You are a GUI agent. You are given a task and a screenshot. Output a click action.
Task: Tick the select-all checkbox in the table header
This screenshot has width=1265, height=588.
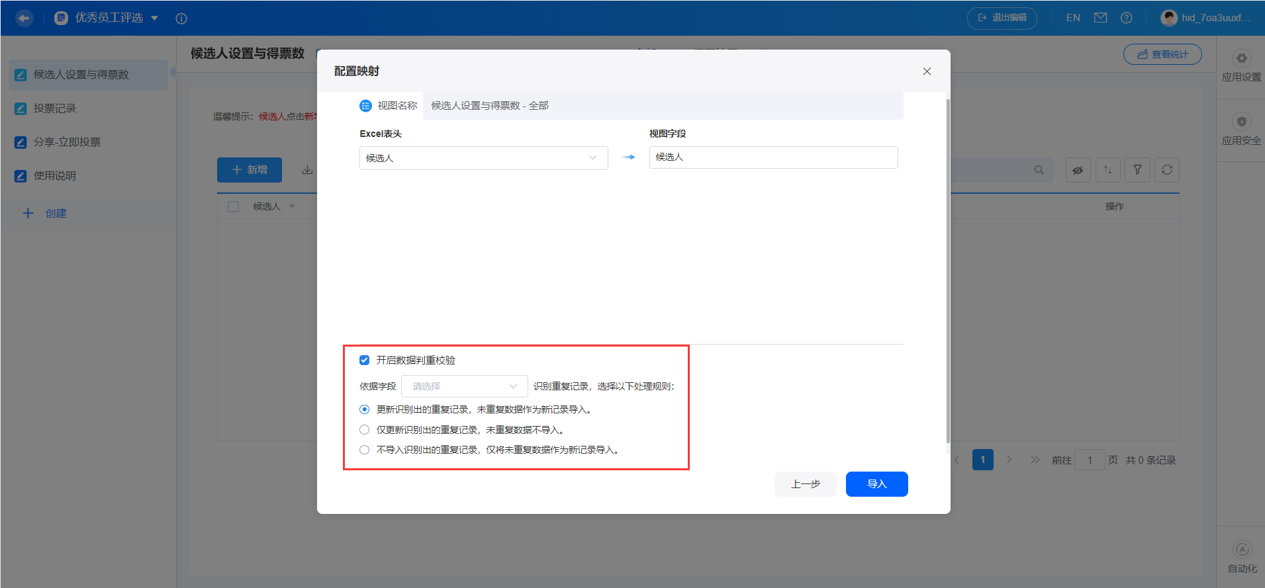(x=233, y=207)
